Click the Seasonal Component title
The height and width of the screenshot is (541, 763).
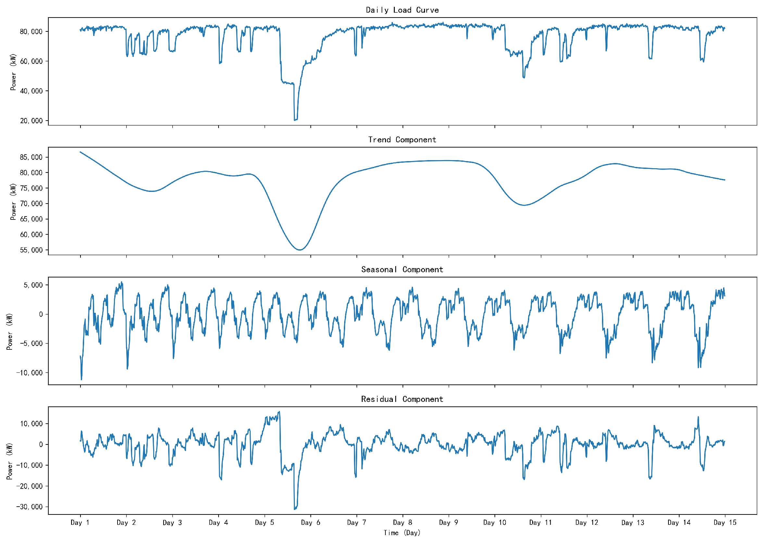402,269
